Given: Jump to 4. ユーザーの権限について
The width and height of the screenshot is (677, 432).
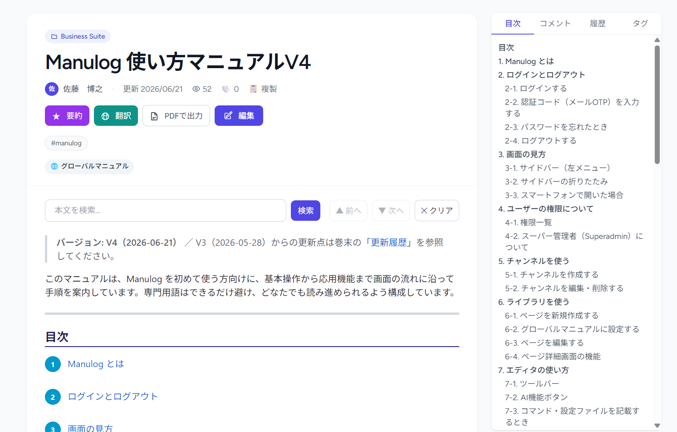Looking at the screenshot, I should [545, 209].
